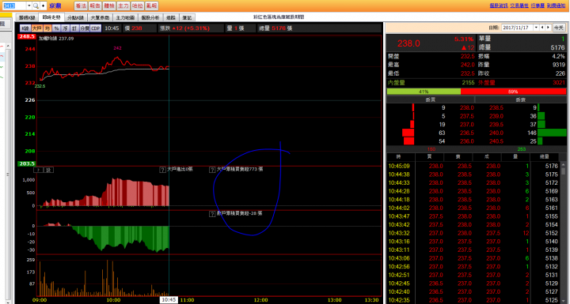Viewport: 570px width, 304px height.
Task: Toggle the CDP chart option
Action: tap(96, 28)
